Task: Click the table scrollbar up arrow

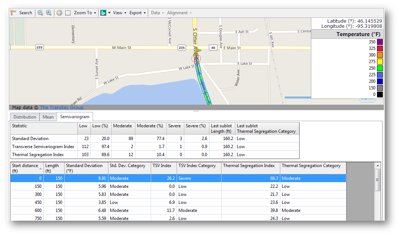Action: pos(378,166)
